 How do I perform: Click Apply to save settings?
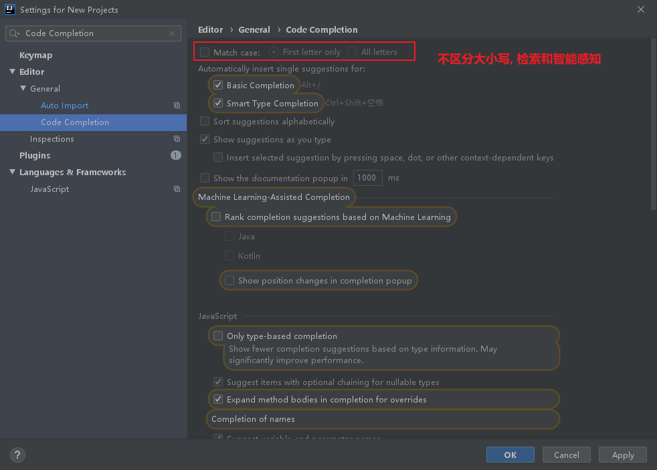[x=623, y=455]
